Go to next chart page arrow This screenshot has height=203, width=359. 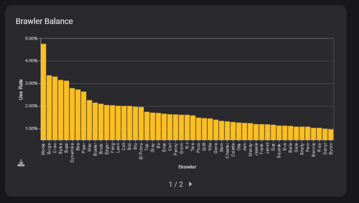[x=190, y=184]
